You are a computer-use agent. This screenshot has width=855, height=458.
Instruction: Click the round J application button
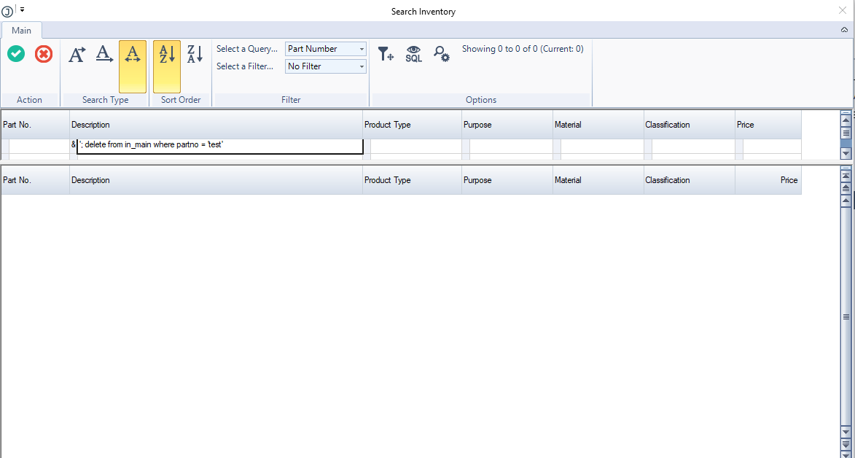coord(7,12)
